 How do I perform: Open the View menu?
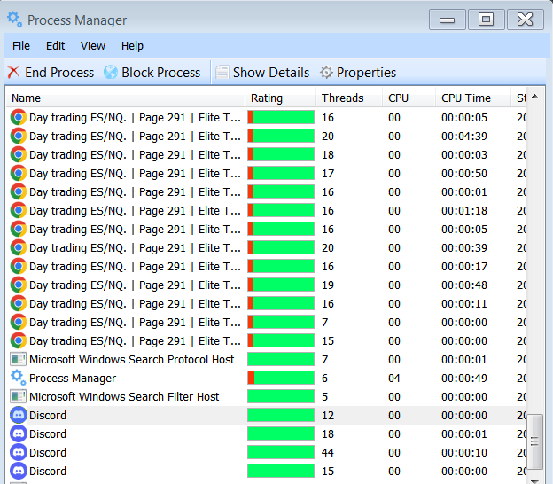pos(93,46)
